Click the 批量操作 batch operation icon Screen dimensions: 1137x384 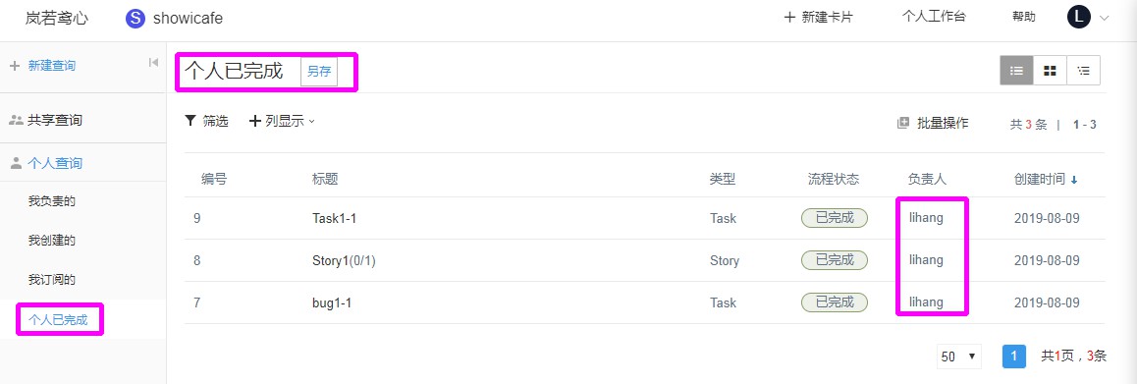tap(902, 124)
